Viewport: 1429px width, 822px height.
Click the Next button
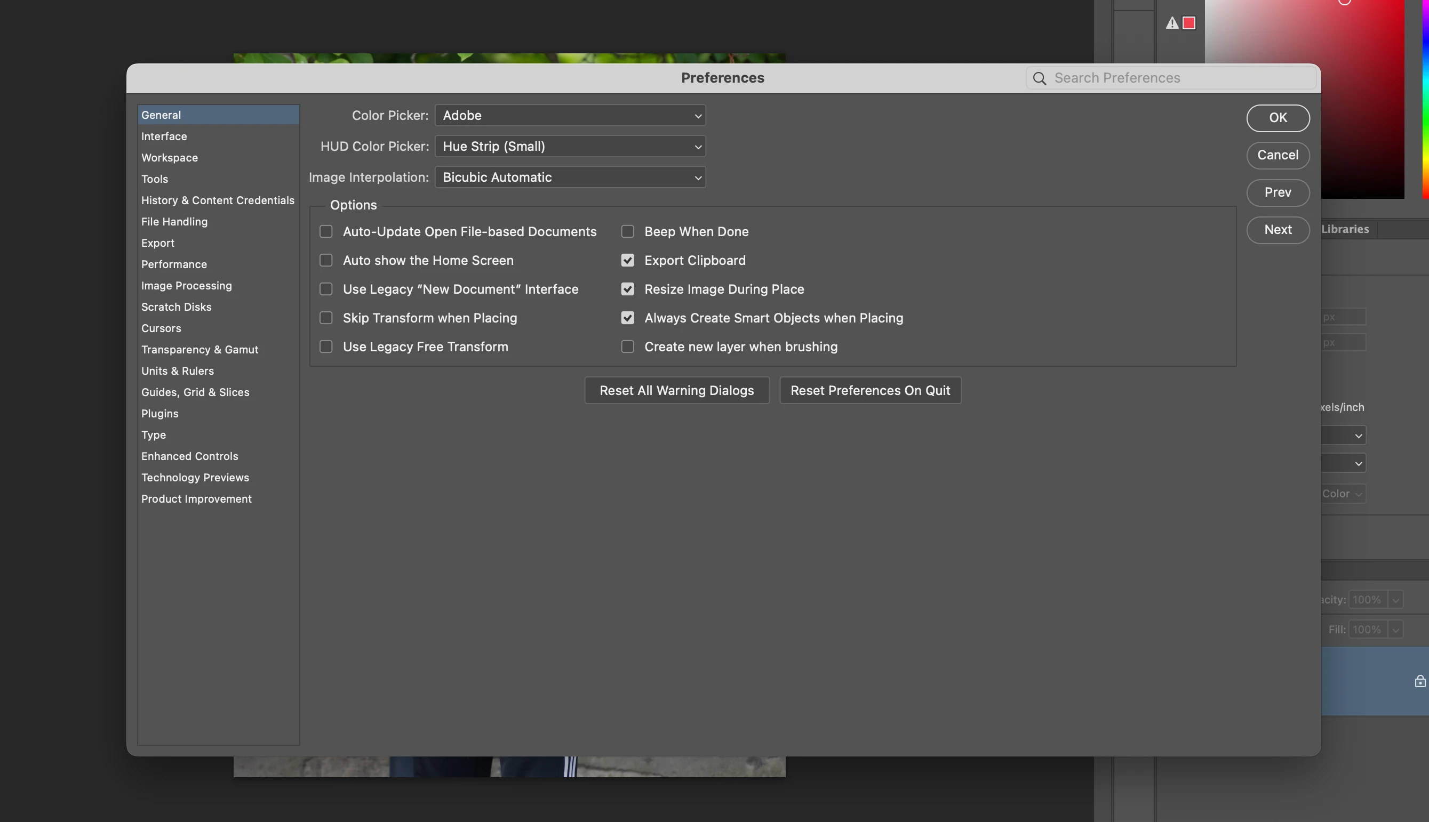pos(1278,230)
